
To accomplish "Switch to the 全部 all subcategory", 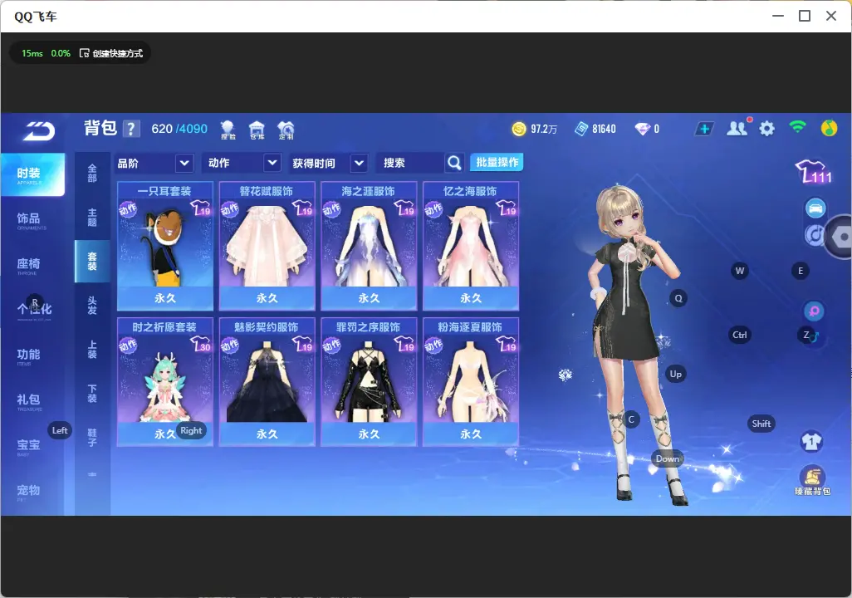I will (92, 173).
